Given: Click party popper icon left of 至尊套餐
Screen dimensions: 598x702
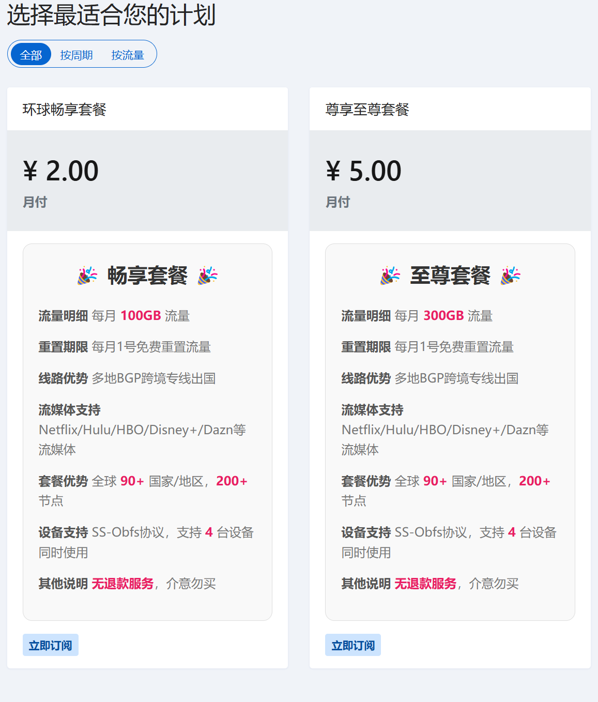Looking at the screenshot, I should [x=390, y=276].
